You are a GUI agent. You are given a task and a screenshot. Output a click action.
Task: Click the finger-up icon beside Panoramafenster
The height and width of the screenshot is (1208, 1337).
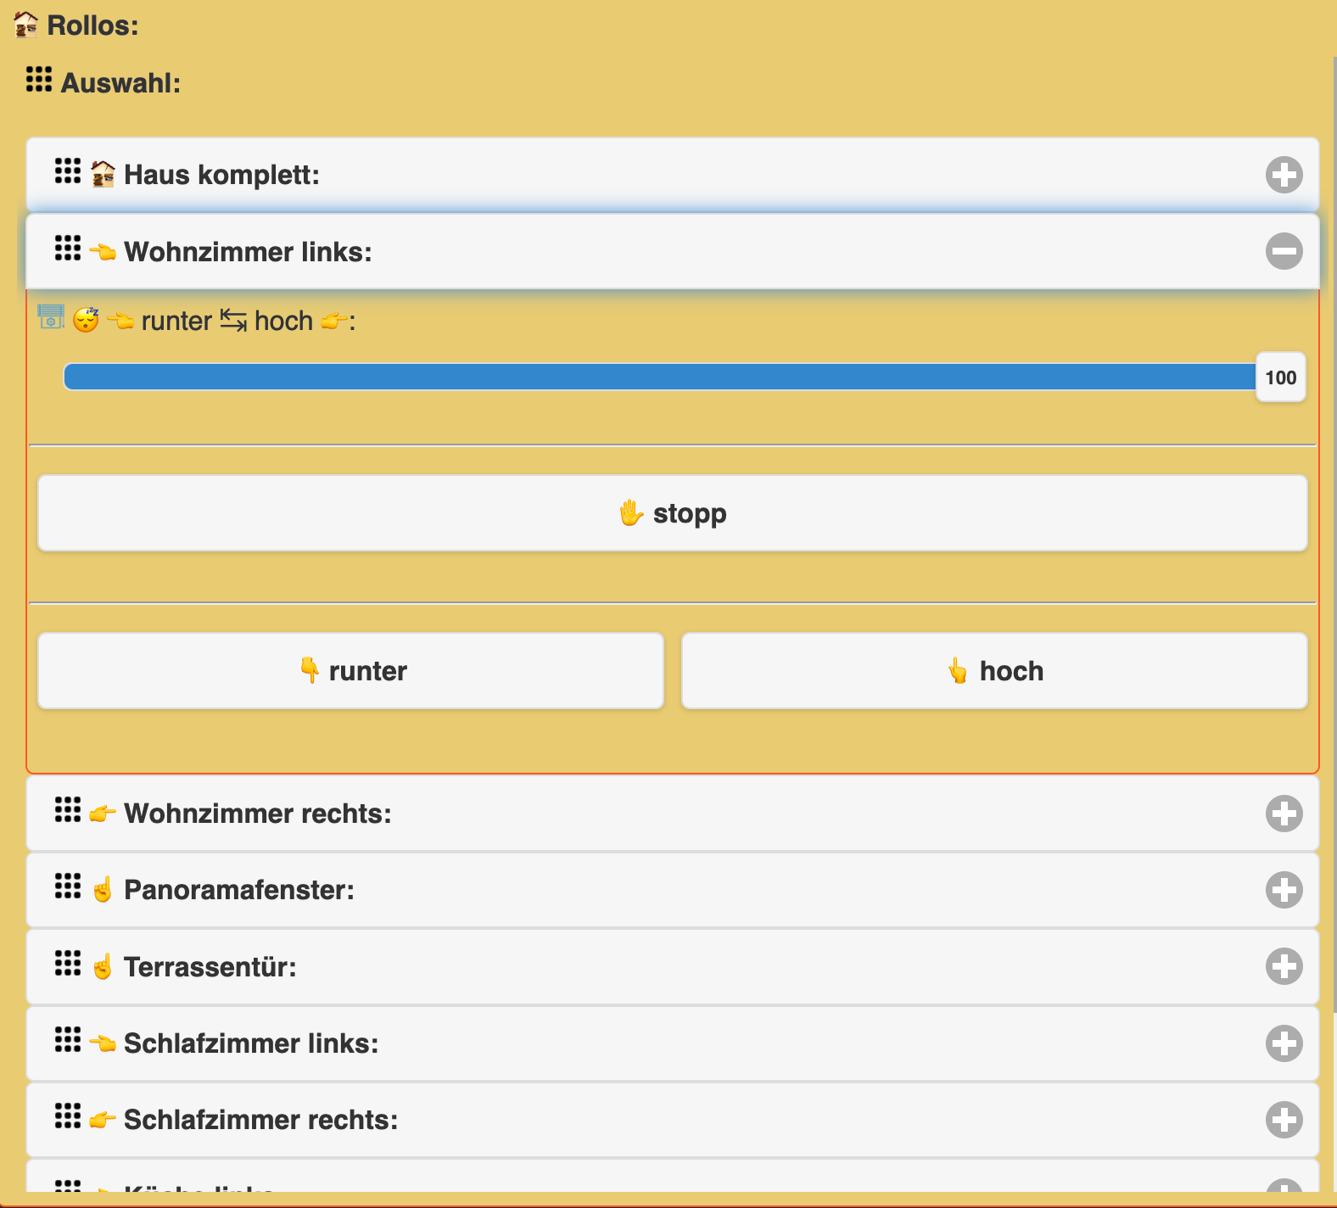(x=103, y=889)
